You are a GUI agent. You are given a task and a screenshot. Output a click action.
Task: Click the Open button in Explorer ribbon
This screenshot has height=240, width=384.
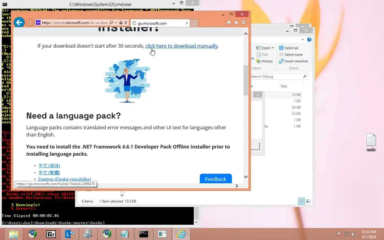[263, 48]
